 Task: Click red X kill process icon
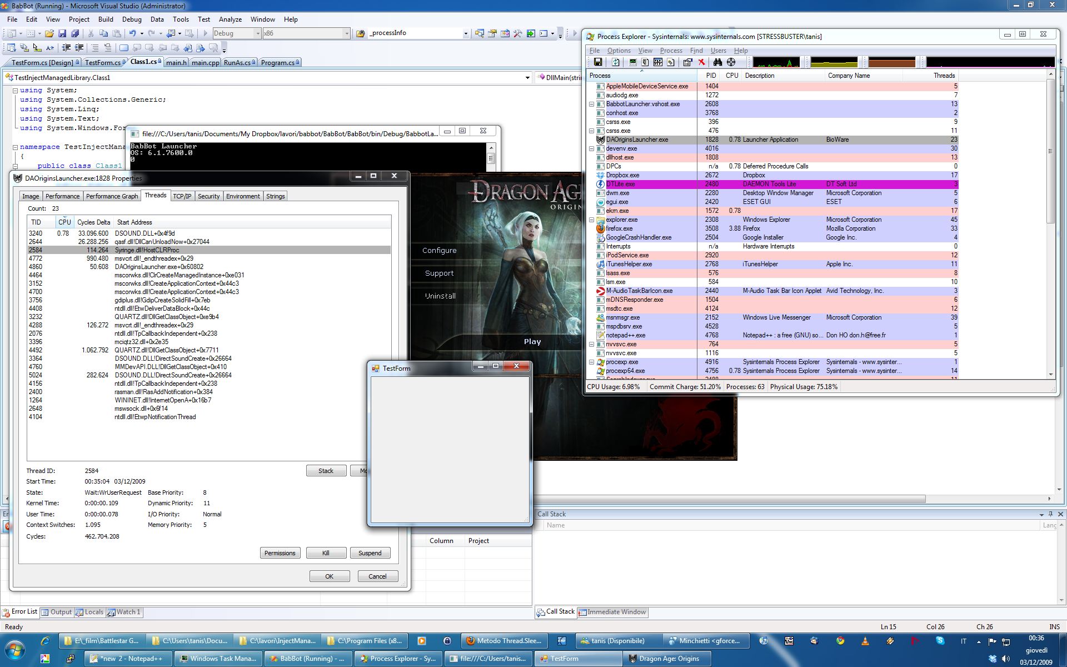click(x=701, y=62)
